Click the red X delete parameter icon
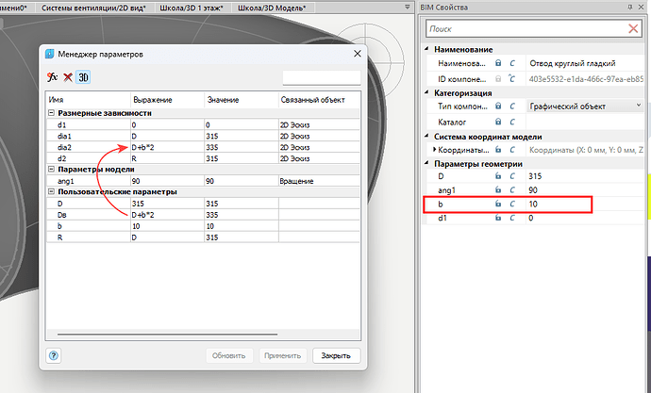The height and width of the screenshot is (393, 651). pyautogui.click(x=68, y=77)
